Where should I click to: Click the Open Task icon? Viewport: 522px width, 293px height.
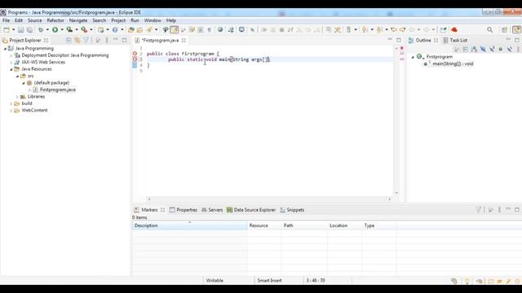click(139, 30)
